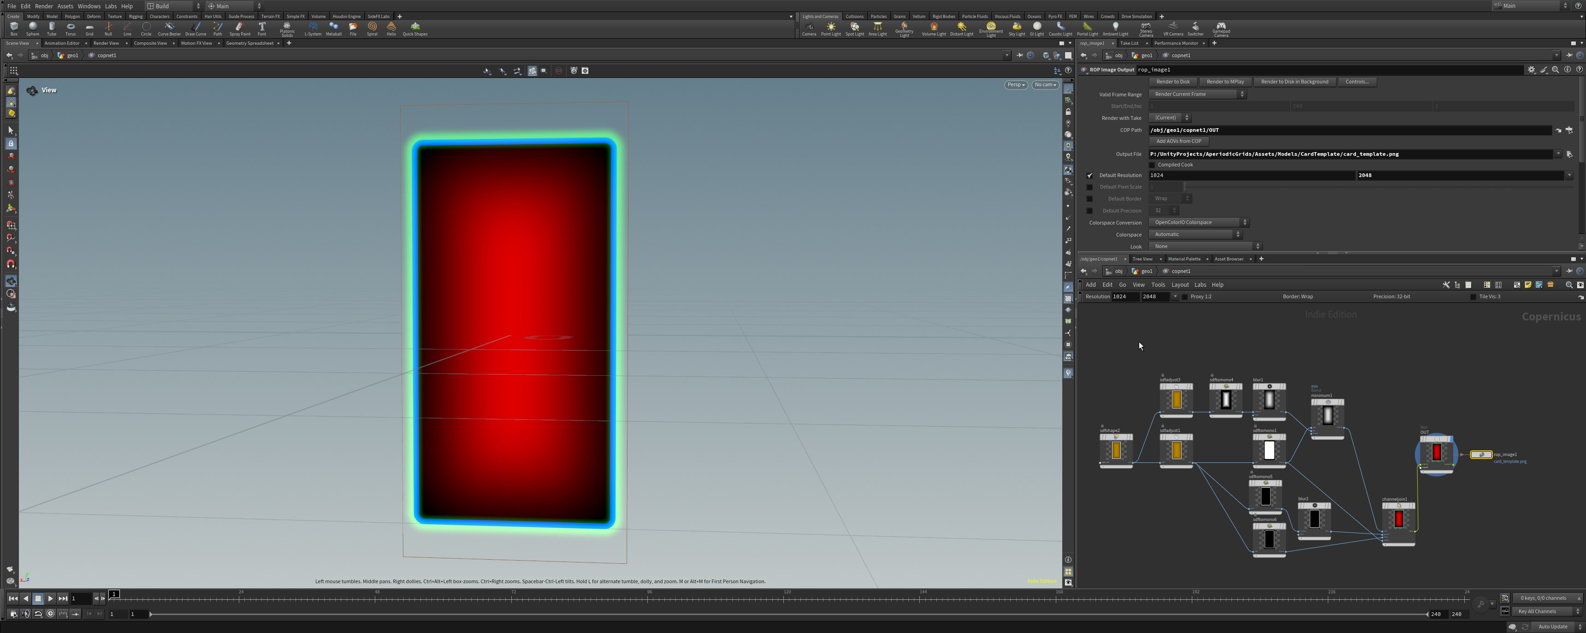Open the Colorspace Conversion dropdown
This screenshot has width=1586, height=633.
coord(1199,222)
